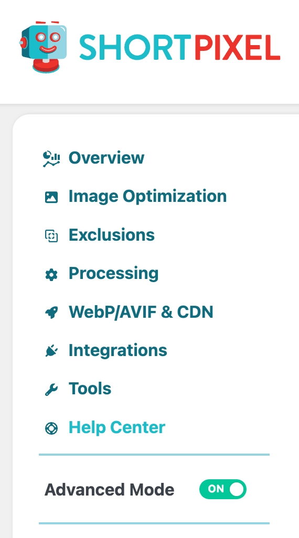Click the SHORTPIXEL wordmark text
Screen dimensions: 299x538
[x=180, y=47]
